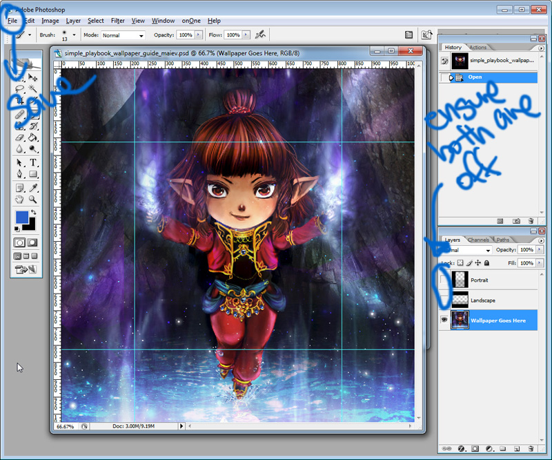Select the Hand tool
This screenshot has width=552, height=460.
coord(19,199)
